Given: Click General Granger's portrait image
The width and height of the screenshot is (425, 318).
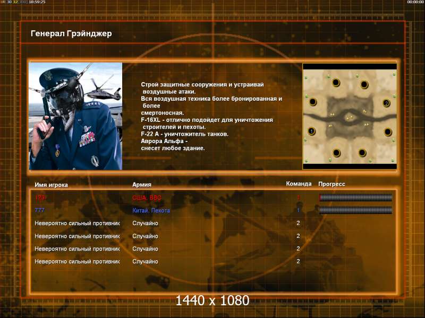Looking at the screenshot, I should (75, 116).
